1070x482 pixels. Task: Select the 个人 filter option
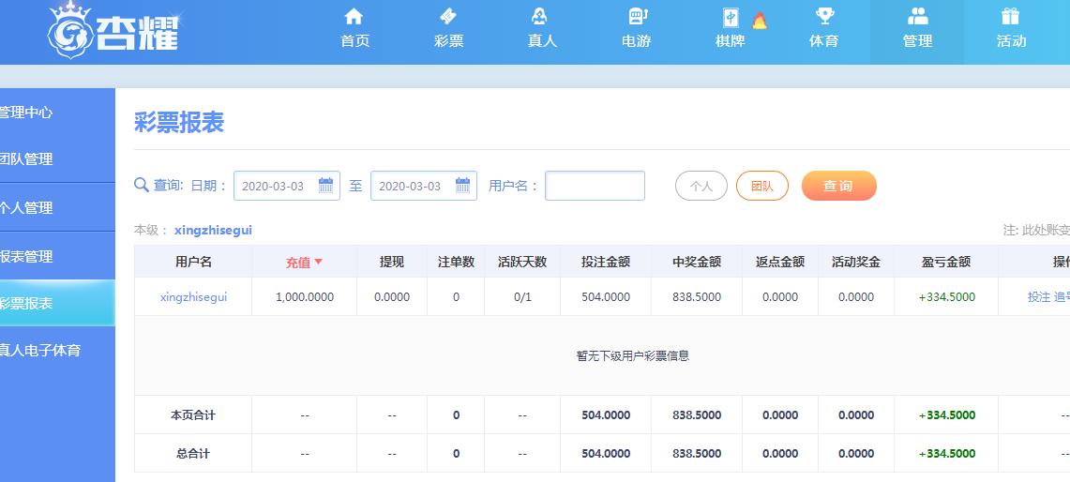click(x=701, y=186)
